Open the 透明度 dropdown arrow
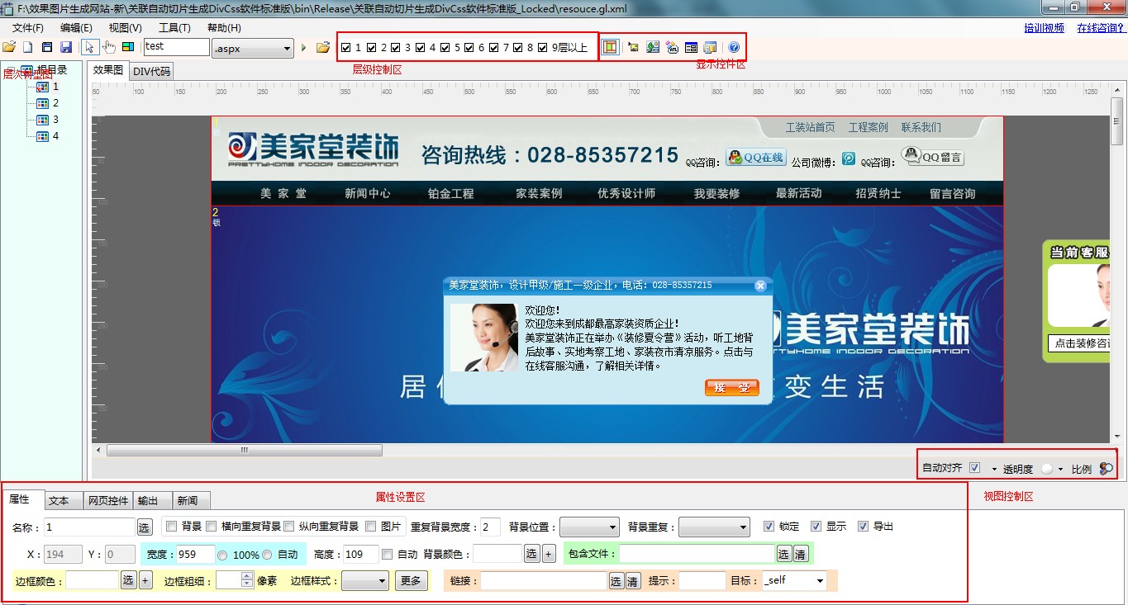The width and height of the screenshot is (1128, 605). 1060,469
